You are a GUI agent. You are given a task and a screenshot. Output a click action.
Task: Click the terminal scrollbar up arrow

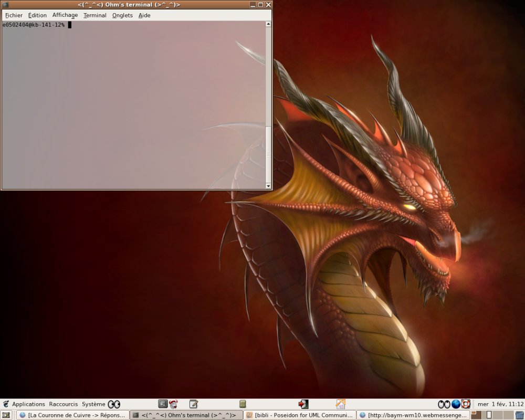[268, 24]
